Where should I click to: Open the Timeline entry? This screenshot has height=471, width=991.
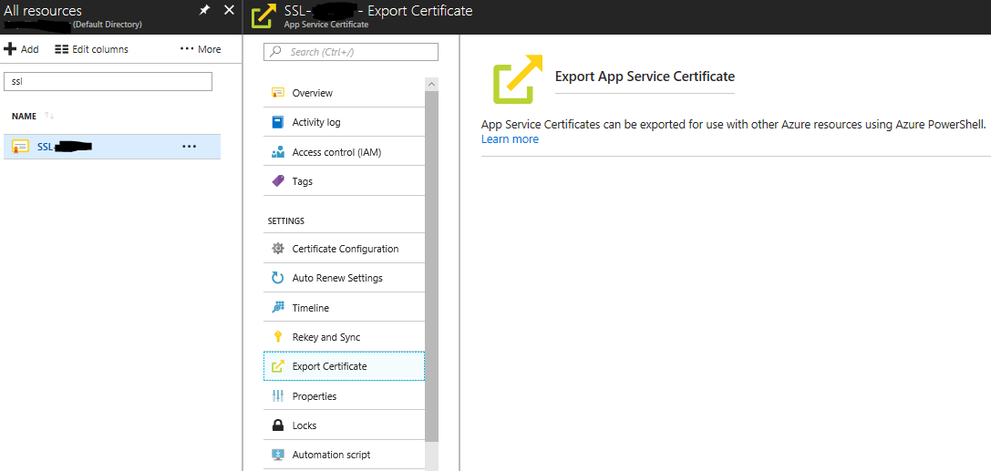[x=344, y=308]
